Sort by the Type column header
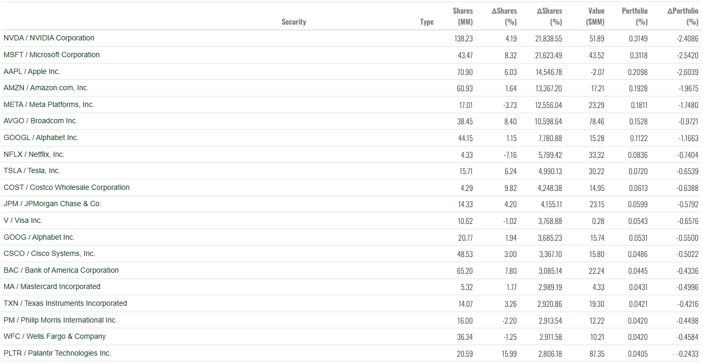The image size is (703, 364). coord(427,22)
